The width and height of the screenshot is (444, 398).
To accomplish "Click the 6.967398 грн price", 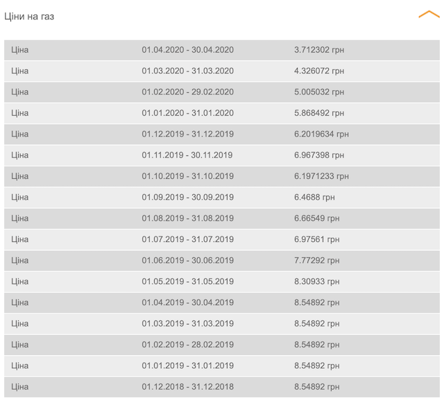I will click(x=319, y=155).
